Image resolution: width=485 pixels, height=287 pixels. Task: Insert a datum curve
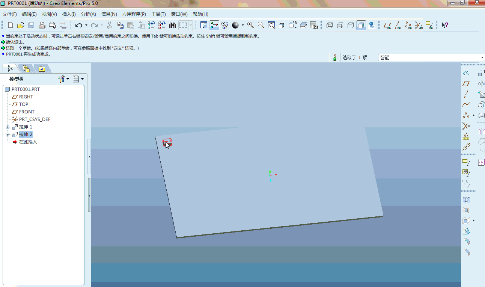466,105
